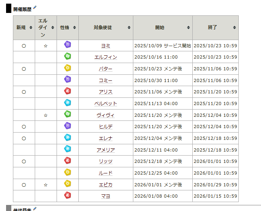Sort table by 性格 column header
Image resolution: width=261 pixels, height=211 pixels.
point(67,27)
